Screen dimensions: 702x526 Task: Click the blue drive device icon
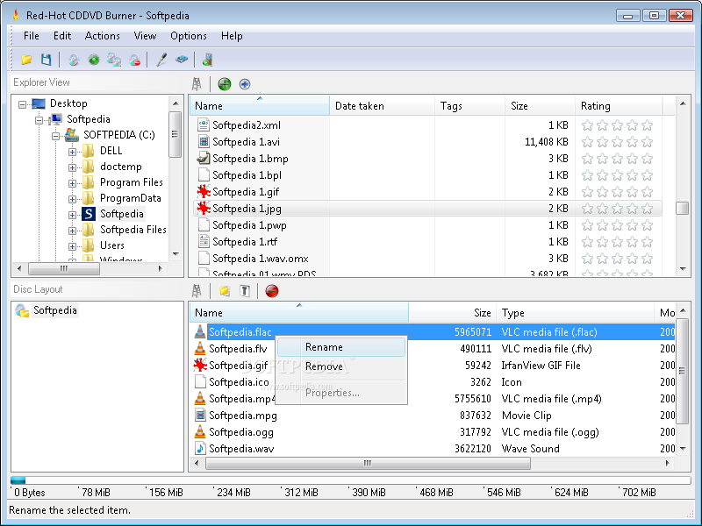click(x=182, y=59)
